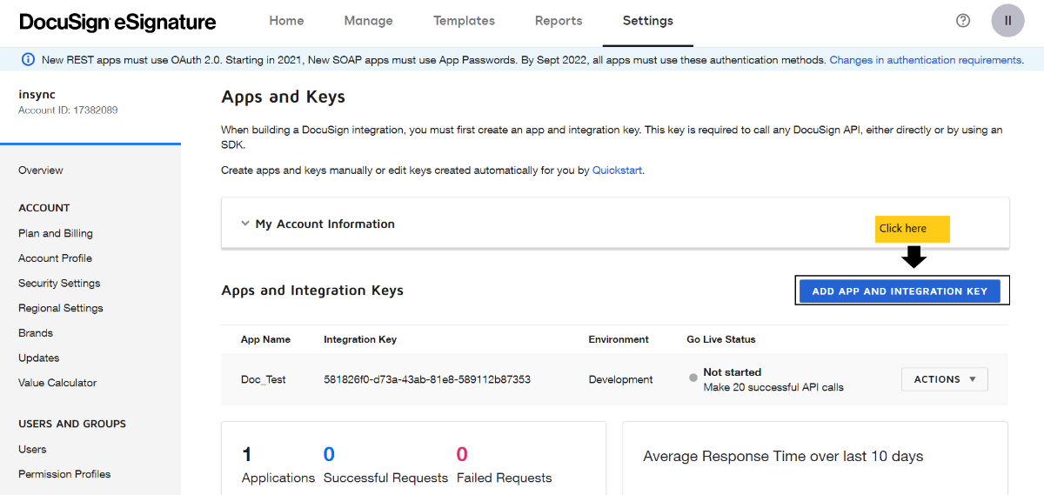Open Permission Profiles in sidebar
The width and height of the screenshot is (1044, 495).
(x=64, y=474)
